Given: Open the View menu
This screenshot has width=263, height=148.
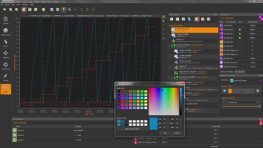Looking at the screenshot, I should click(x=18, y=5).
